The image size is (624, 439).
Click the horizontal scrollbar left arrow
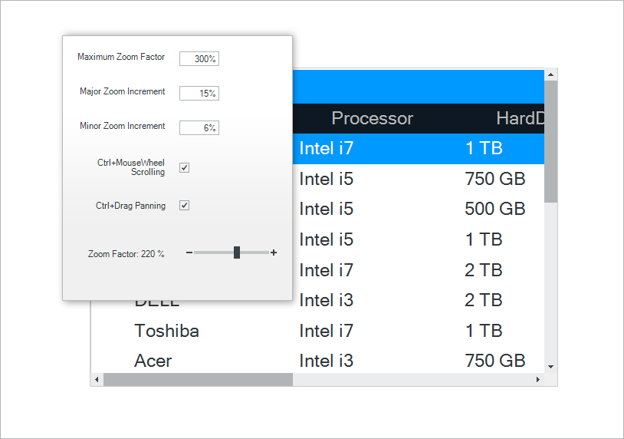[x=97, y=380]
